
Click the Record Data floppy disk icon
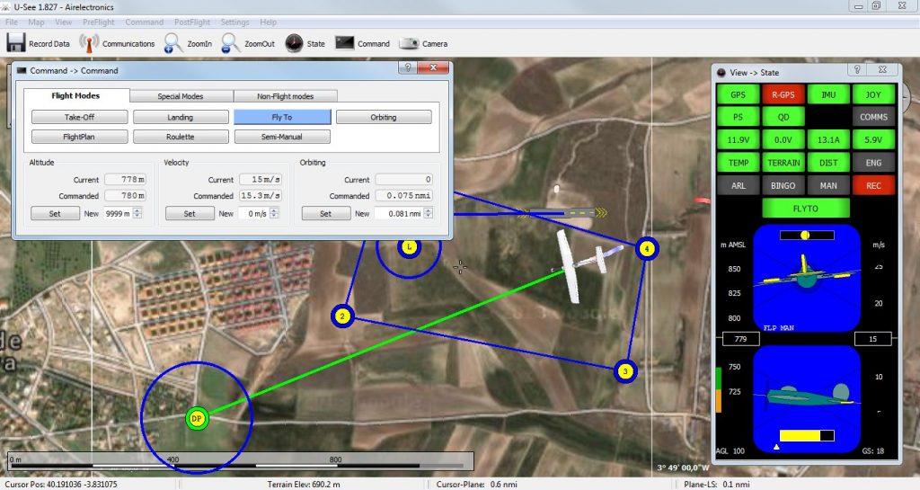(15, 43)
